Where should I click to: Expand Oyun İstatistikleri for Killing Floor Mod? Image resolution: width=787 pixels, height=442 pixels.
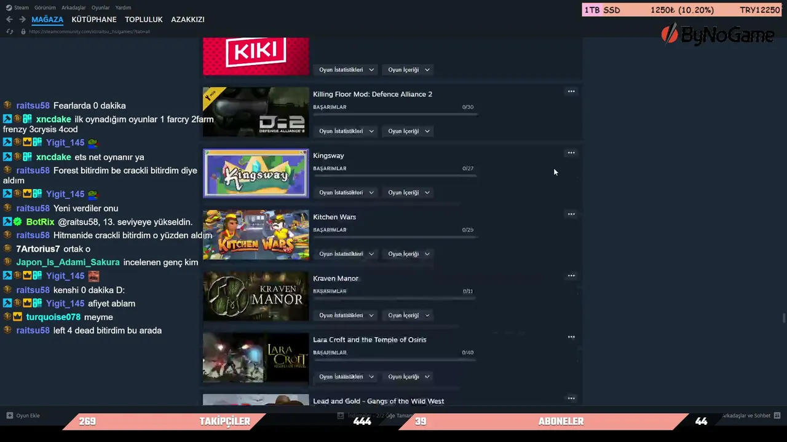[x=346, y=131]
